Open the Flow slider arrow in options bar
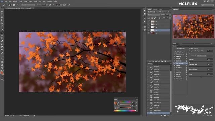The height and width of the screenshot is (121, 215). [61, 5]
